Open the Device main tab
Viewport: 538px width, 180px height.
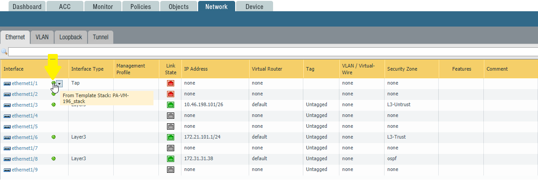coord(255,7)
